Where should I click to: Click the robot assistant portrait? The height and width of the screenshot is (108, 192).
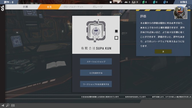(181, 13)
